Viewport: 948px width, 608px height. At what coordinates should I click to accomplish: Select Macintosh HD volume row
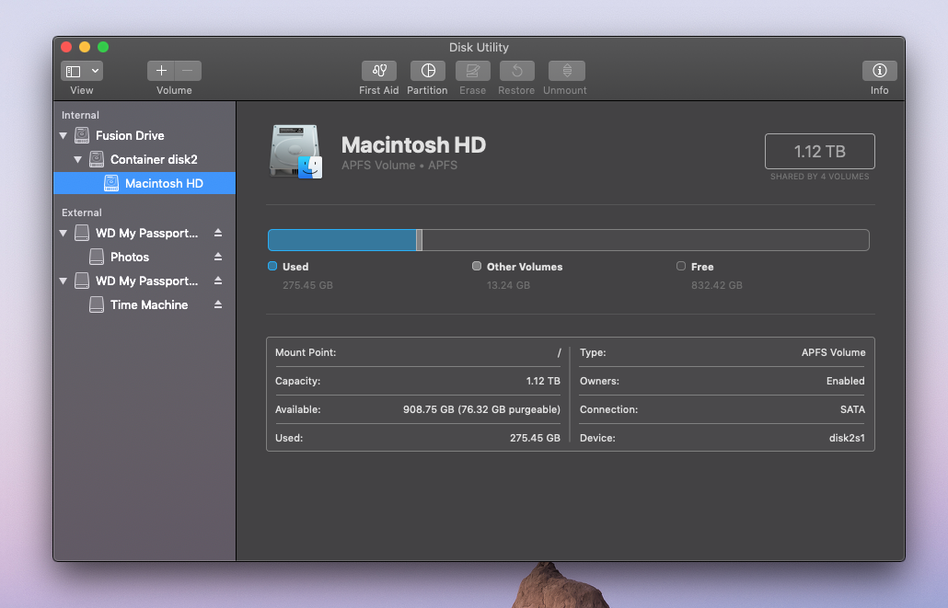coord(145,183)
